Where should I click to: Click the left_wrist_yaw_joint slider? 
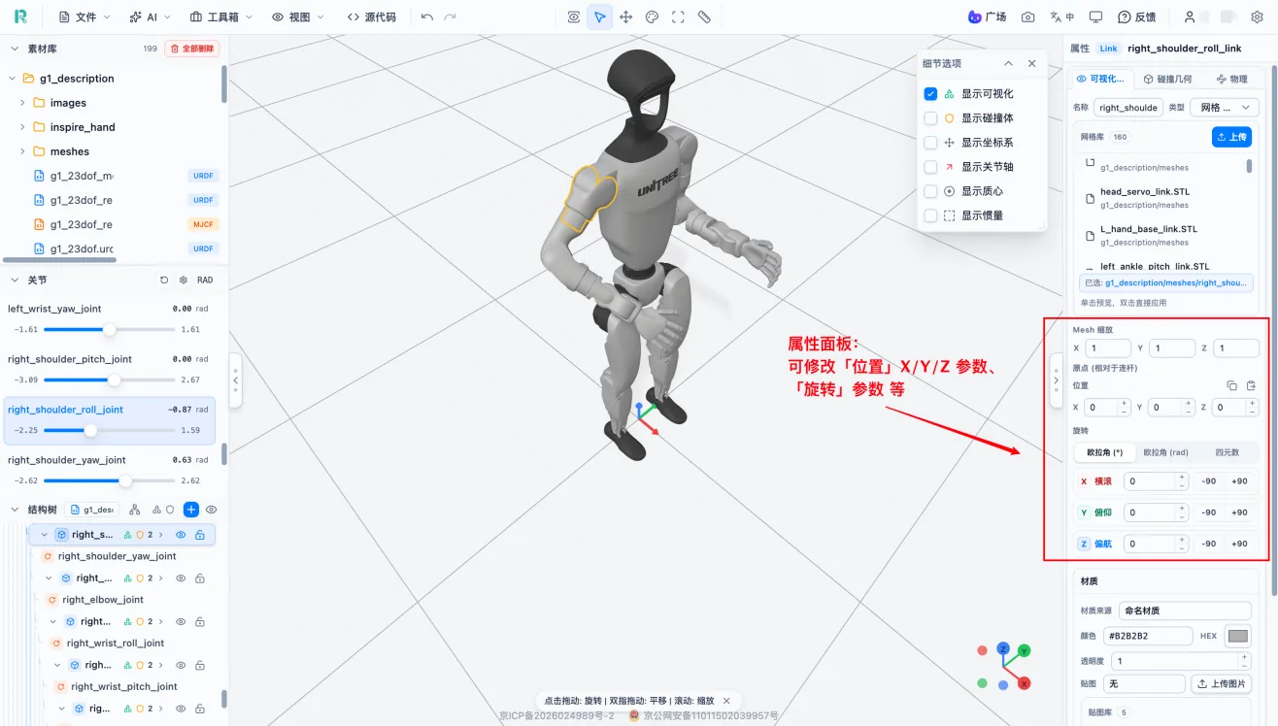[110, 329]
